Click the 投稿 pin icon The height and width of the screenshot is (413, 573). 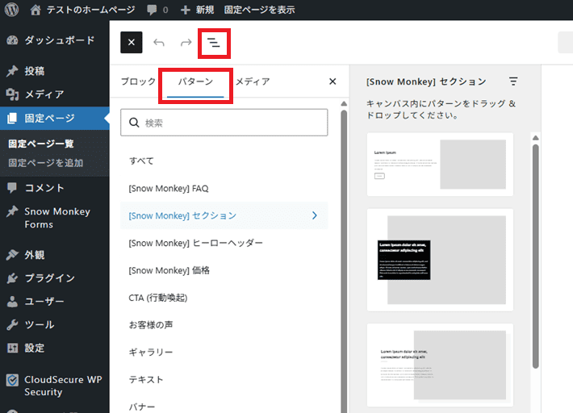point(12,71)
